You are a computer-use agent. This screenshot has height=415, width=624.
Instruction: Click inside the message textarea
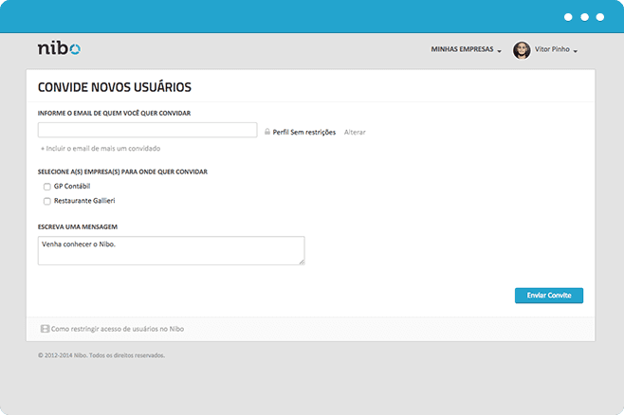pos(171,250)
